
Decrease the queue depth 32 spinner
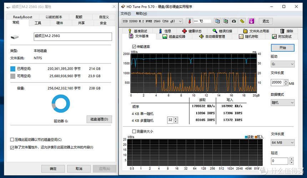click(176, 121)
